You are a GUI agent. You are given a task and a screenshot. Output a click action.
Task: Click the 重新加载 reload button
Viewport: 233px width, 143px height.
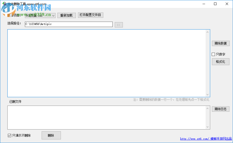66,15
